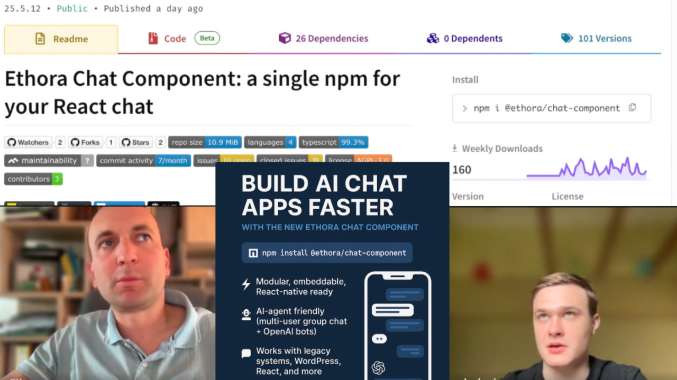Click the typescript 99.3% badge
677x380 pixels.
333,142
